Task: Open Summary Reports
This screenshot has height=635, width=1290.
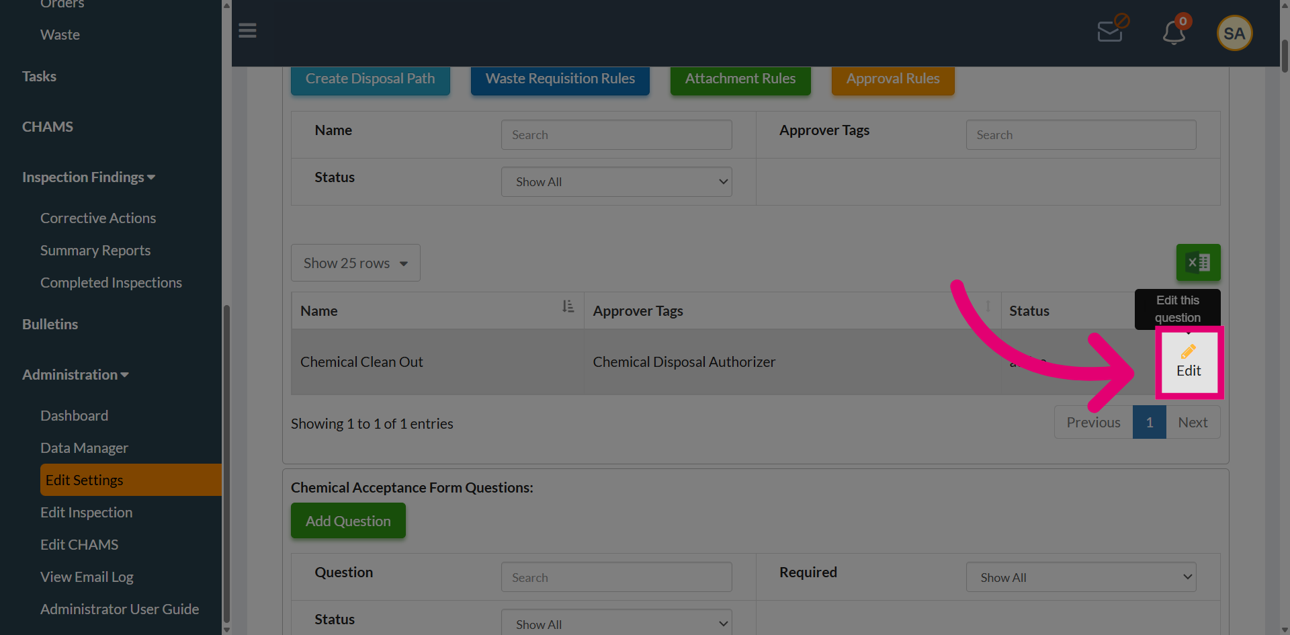Action: coord(95,251)
